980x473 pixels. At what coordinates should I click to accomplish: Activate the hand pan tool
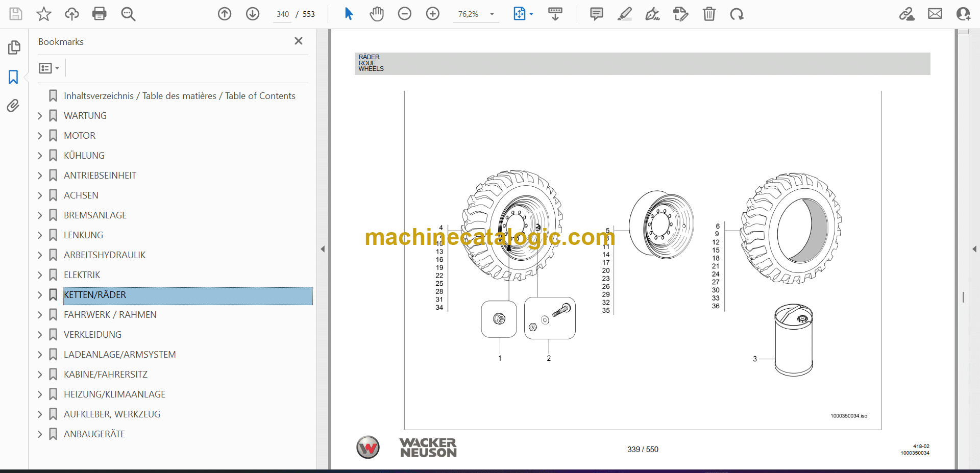point(377,14)
